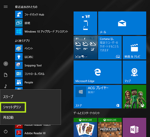This screenshot has width=150, height=137.
Task: Open the Music note sidebar icon
Action: click(6, 86)
